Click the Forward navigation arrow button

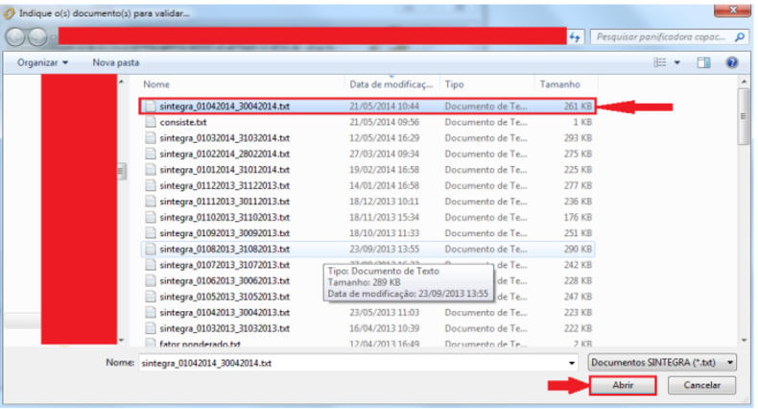pos(38,36)
